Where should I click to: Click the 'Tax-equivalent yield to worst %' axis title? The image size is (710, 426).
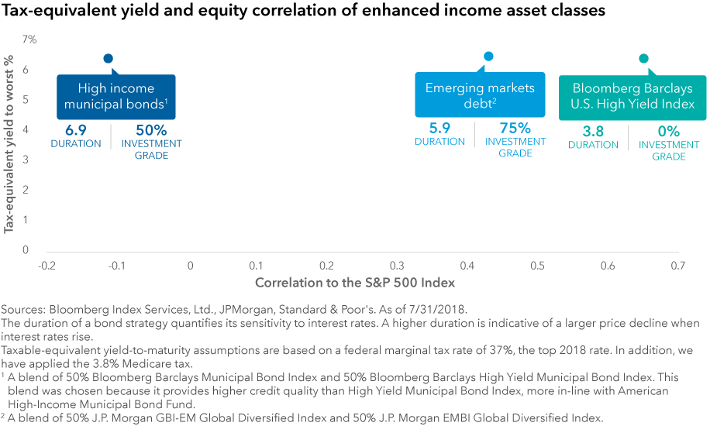9,146
